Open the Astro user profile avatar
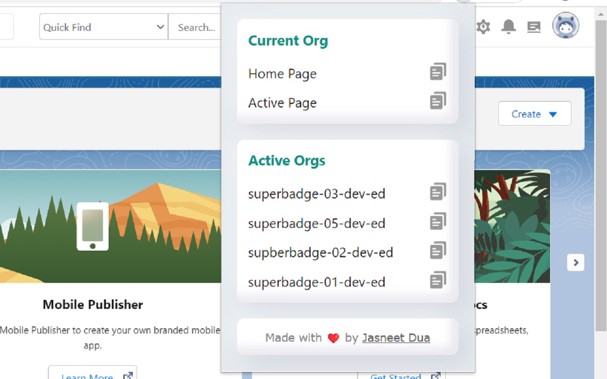Screen dimensions: 607x379 565,26
